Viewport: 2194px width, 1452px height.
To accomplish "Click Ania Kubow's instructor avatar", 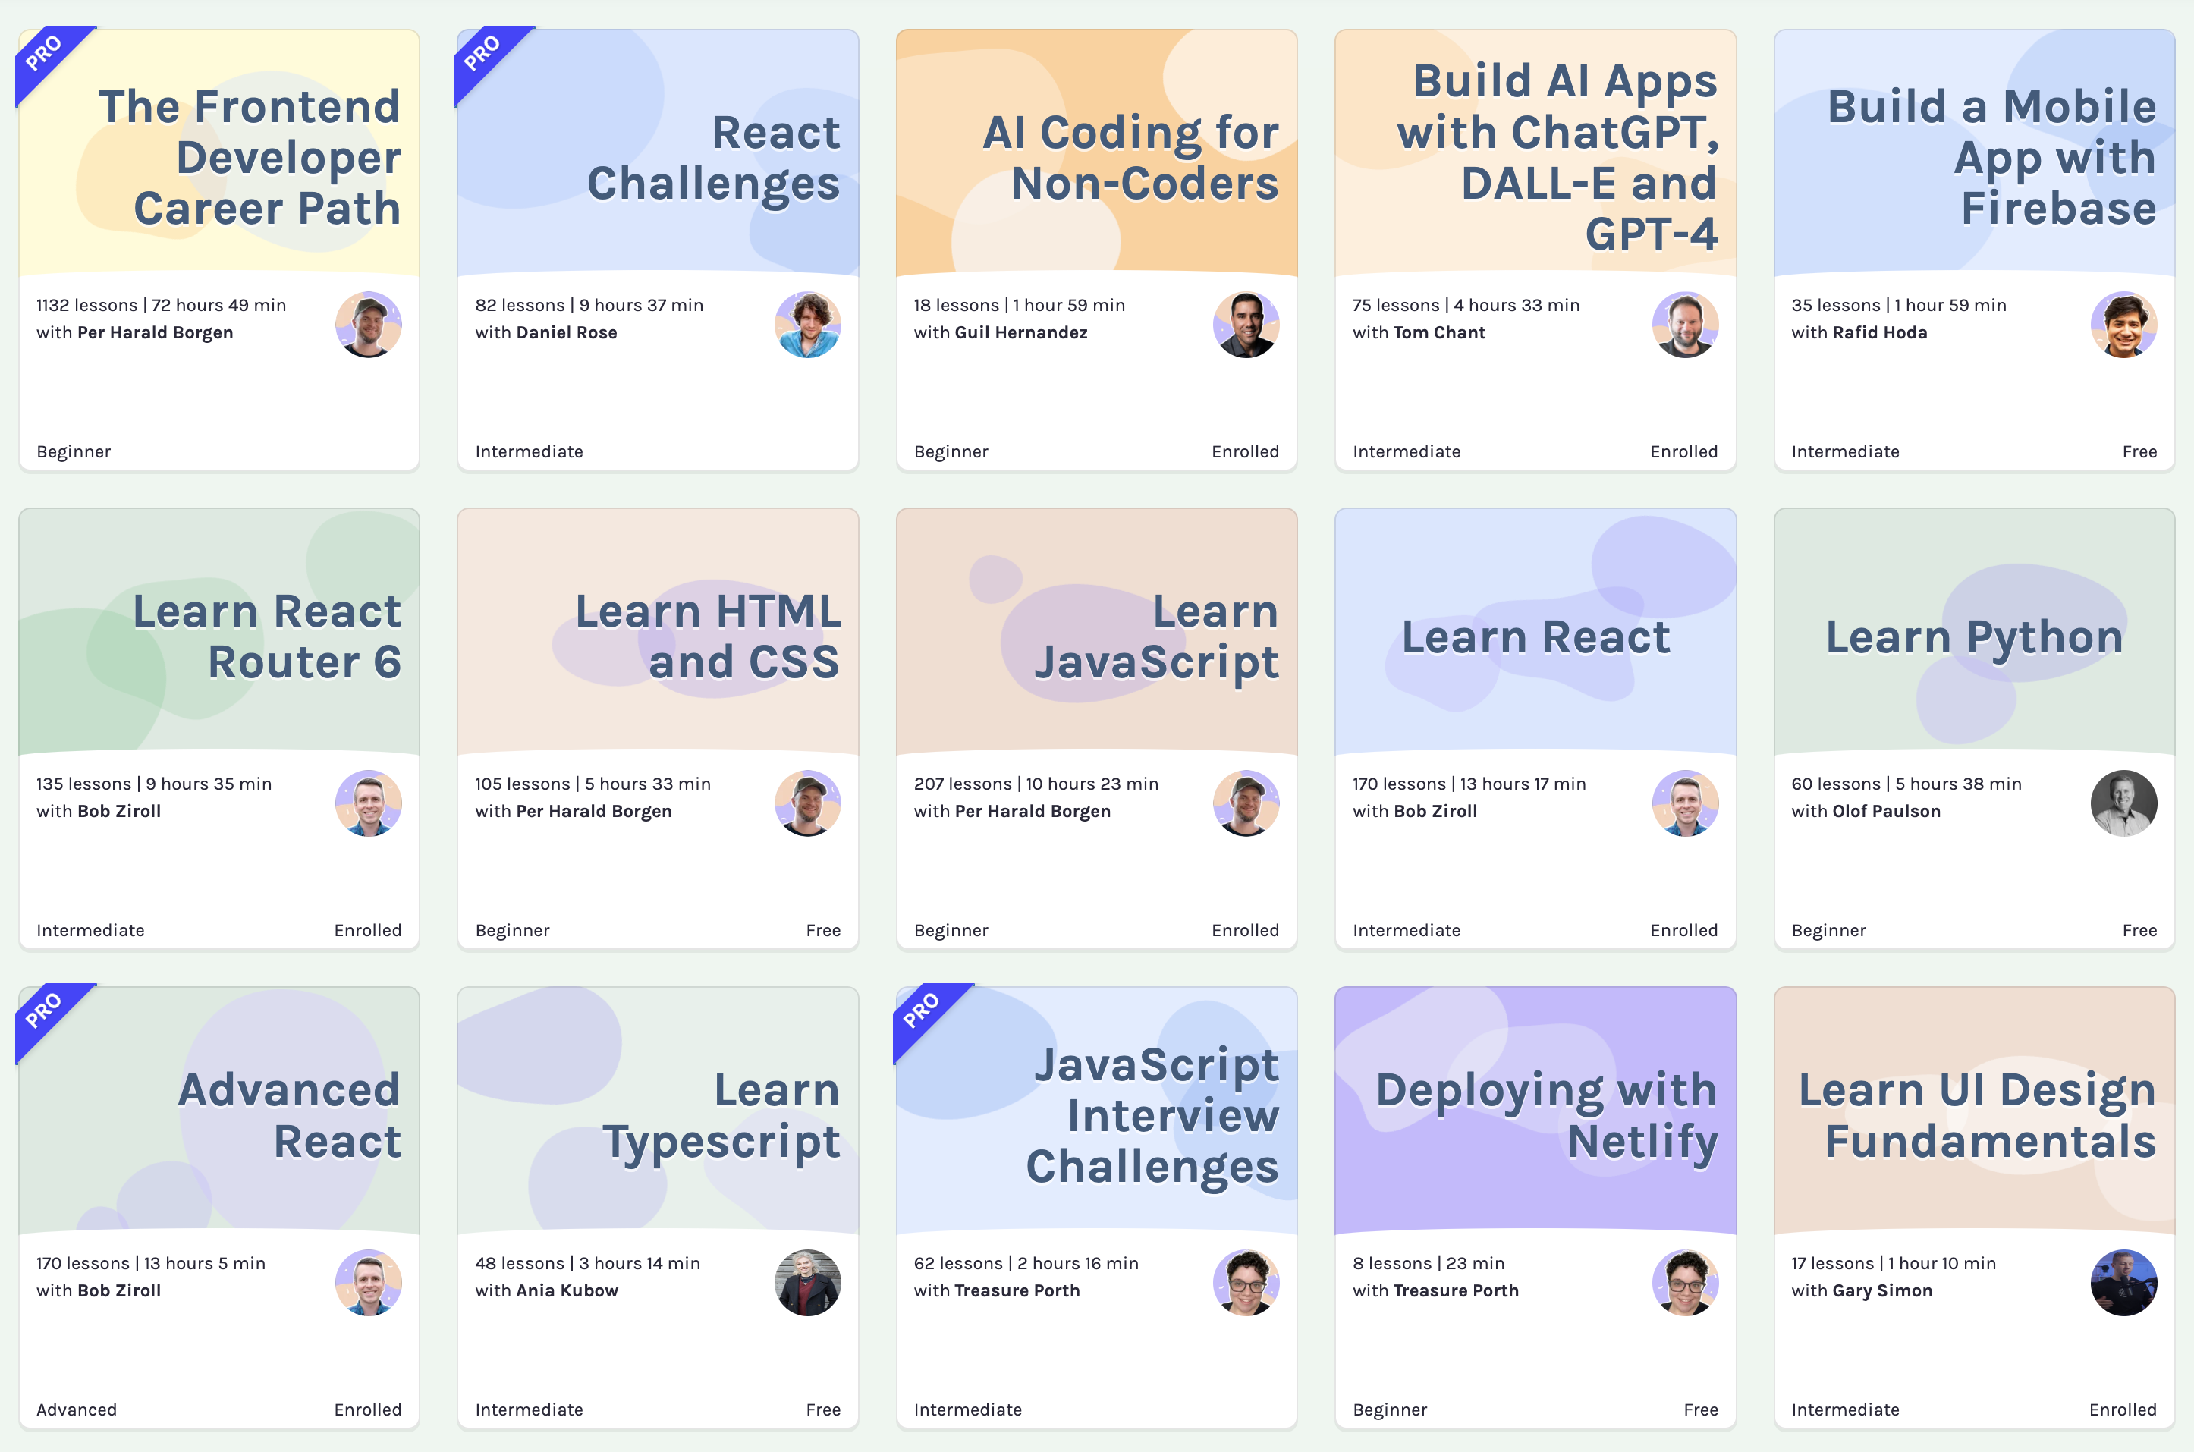I will (x=806, y=1283).
